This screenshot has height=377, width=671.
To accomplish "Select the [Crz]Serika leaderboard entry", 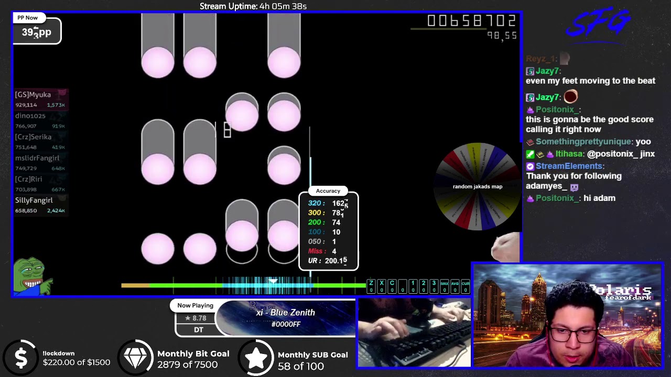I will coord(41,141).
